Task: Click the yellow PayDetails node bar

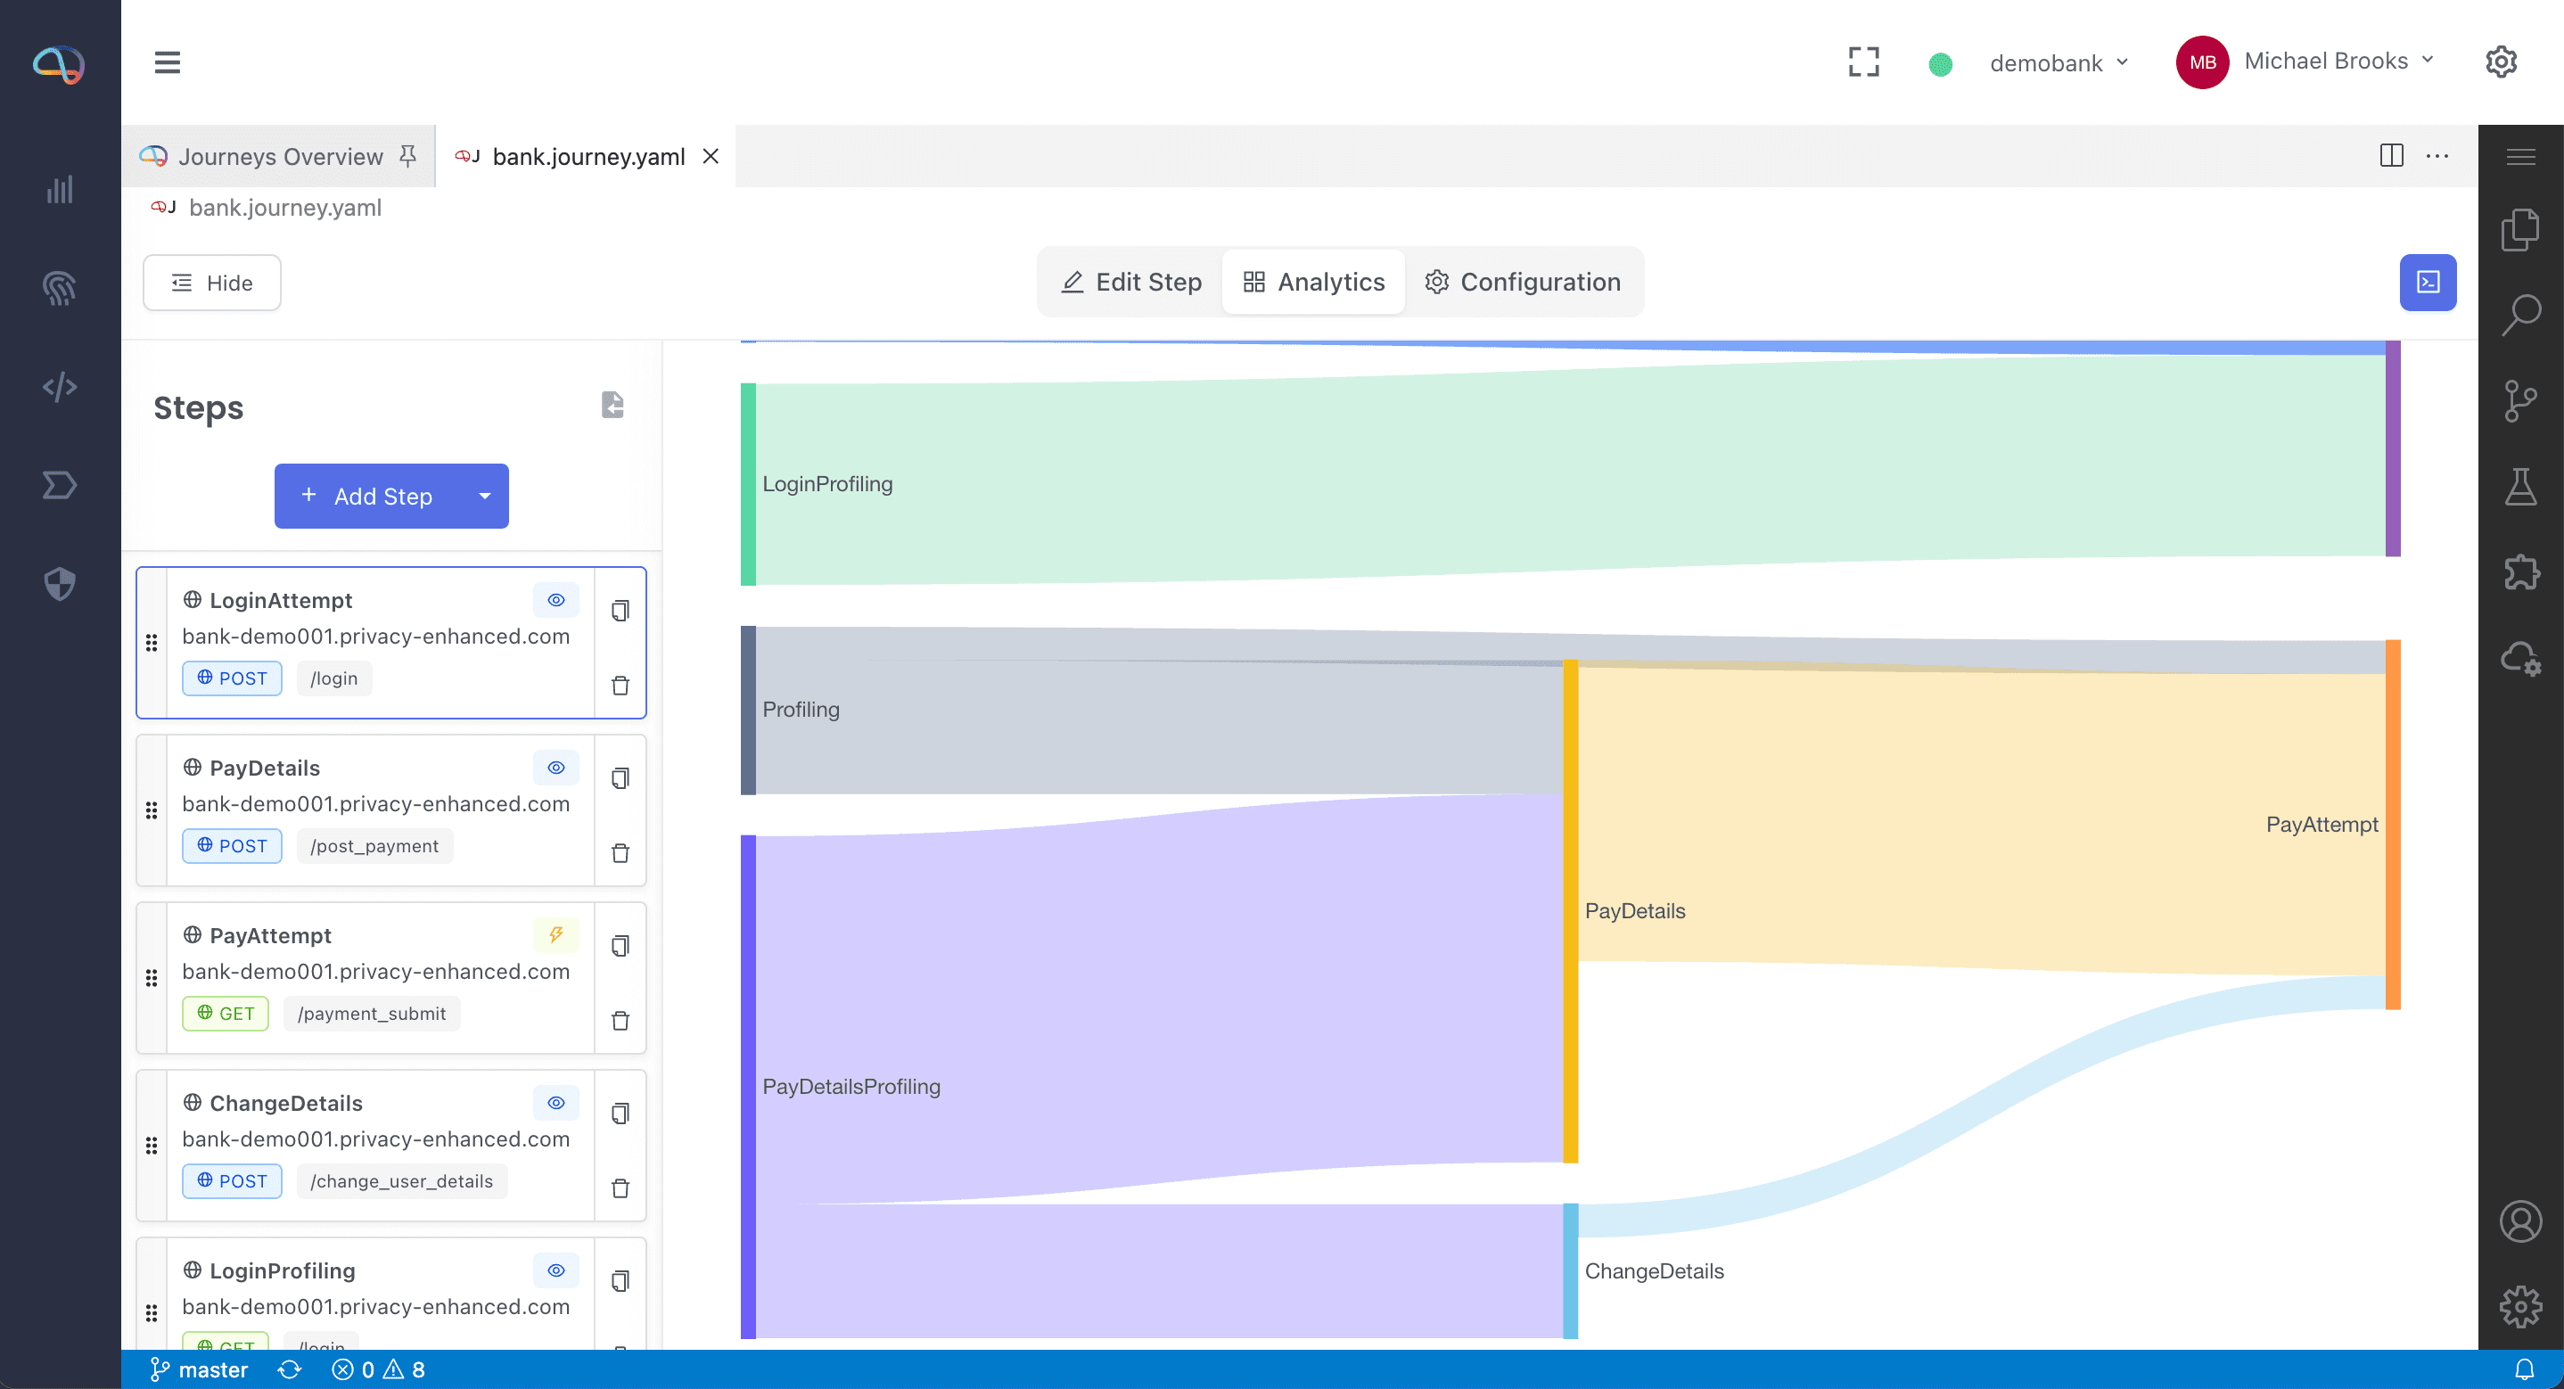Action: [x=1570, y=910]
